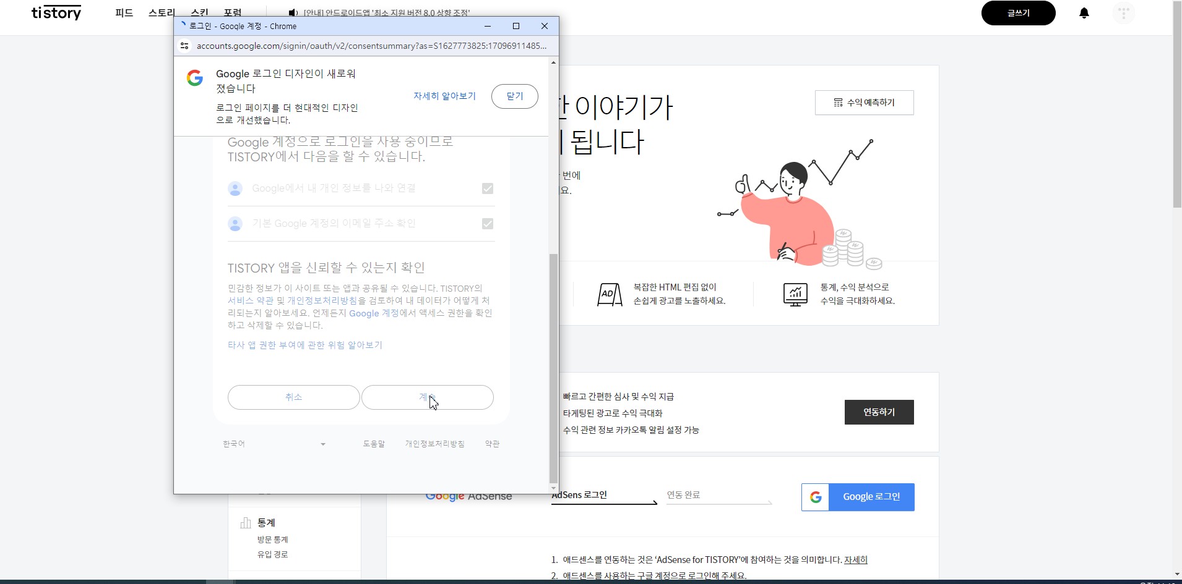The height and width of the screenshot is (584, 1182).
Task: Open the profile avatar menu
Action: (x=1124, y=13)
